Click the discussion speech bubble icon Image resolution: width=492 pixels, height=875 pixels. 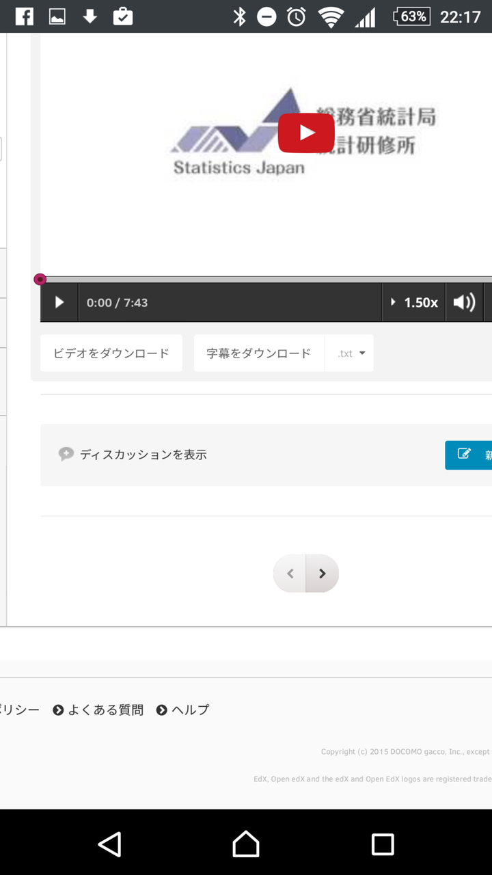66,454
